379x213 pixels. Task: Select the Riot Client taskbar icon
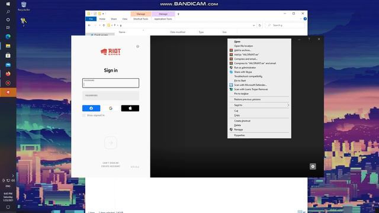(8, 92)
